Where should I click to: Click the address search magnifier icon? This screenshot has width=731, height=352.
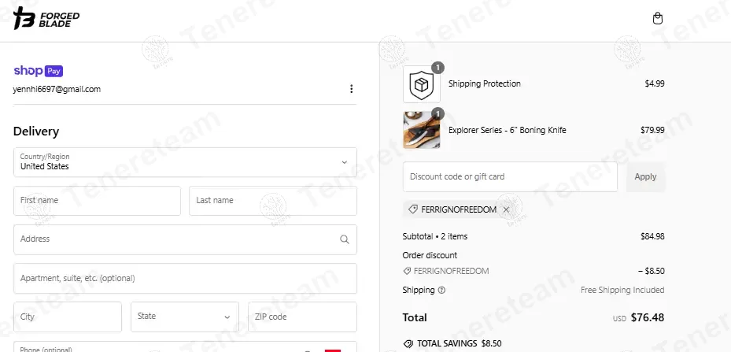[x=344, y=239]
